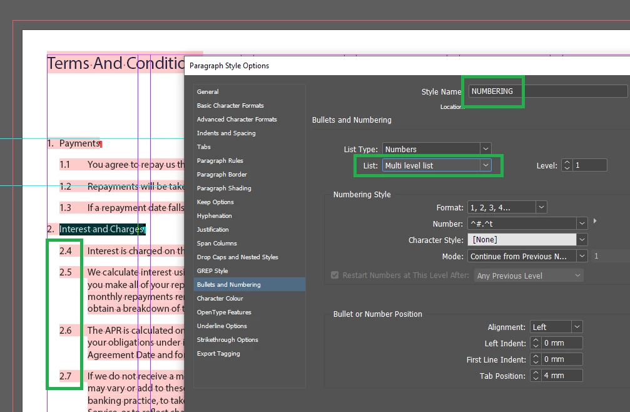Open Justification settings

(x=213, y=230)
